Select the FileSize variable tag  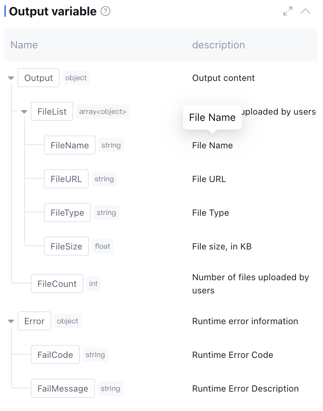pyautogui.click(x=66, y=247)
